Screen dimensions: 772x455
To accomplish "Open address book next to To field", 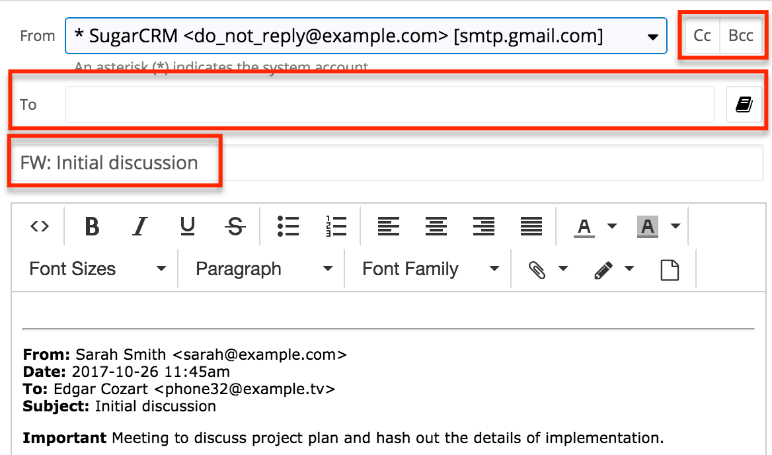I will click(744, 104).
